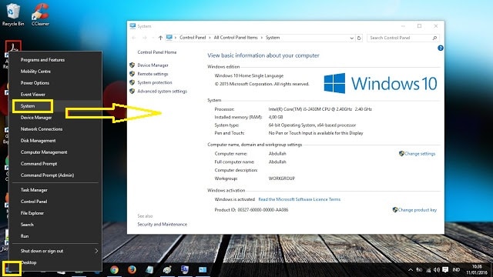Image resolution: width=493 pixels, height=277 pixels.
Task: Choose Search in the context menu
Action: tap(27, 225)
